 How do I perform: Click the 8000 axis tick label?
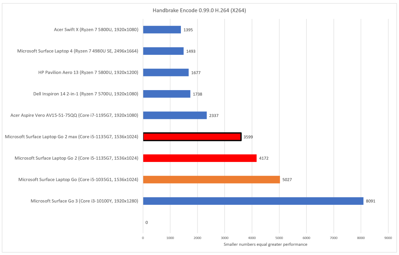pyautogui.click(x=361, y=238)
